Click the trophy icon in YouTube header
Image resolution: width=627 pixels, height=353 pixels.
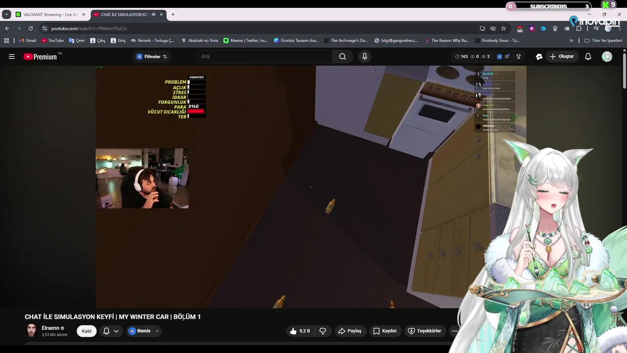(518, 56)
